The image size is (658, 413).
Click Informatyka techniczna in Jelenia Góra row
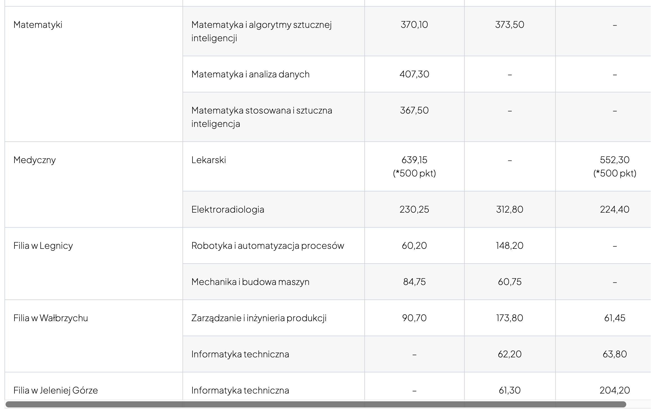(240, 390)
